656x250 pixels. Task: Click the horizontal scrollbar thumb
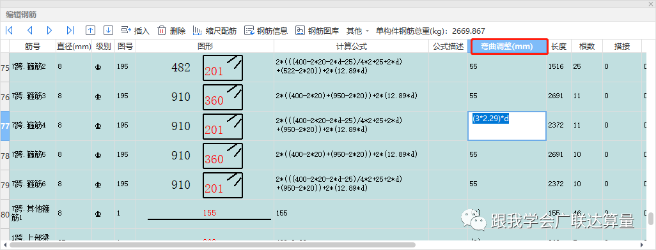point(212,245)
